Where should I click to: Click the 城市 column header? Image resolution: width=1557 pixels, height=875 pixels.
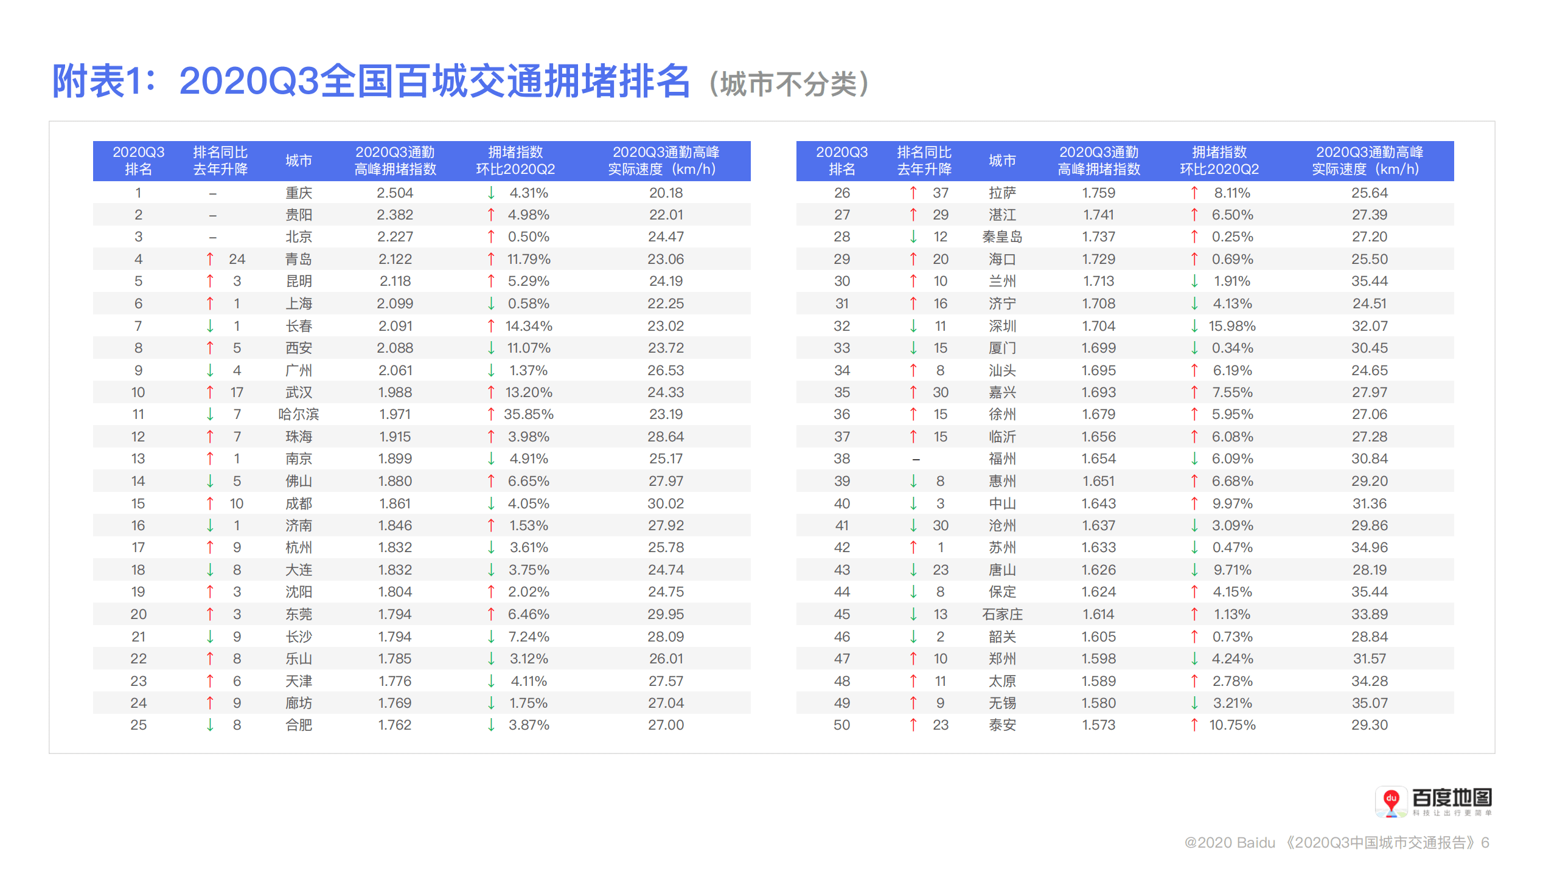tap(301, 161)
